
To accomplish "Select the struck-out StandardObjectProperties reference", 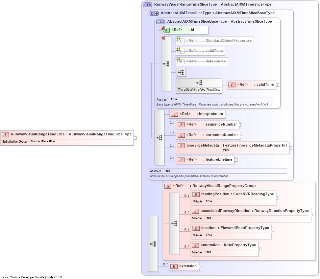I will pyautogui.click(x=215, y=41).
